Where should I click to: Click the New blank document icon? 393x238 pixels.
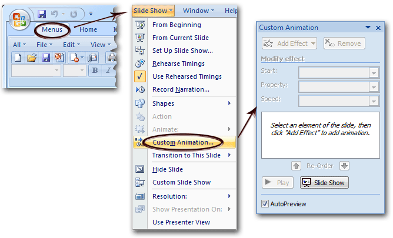click(x=18, y=58)
